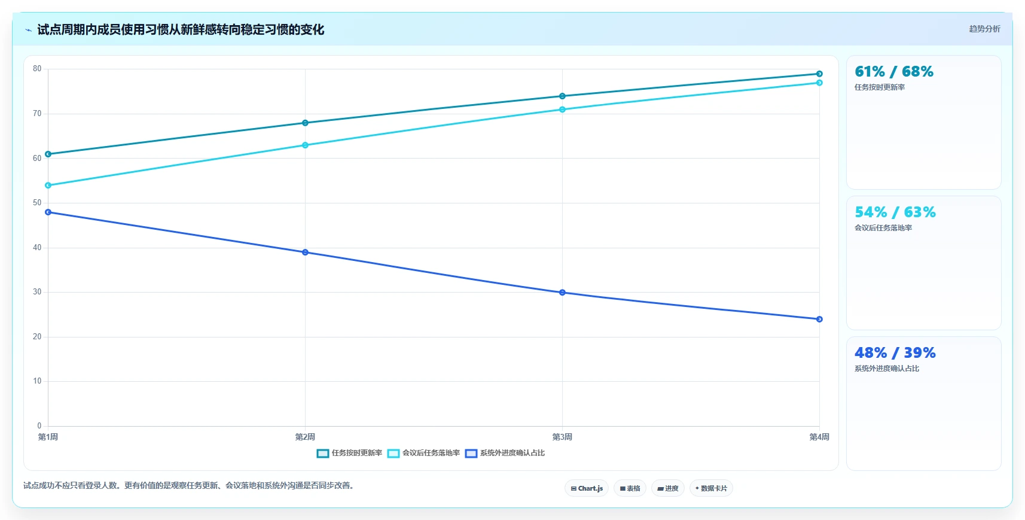Screen dimensions: 1025x520
Task: Click the 系统外进度确认占比 point at 第3周
Action: [562, 293]
